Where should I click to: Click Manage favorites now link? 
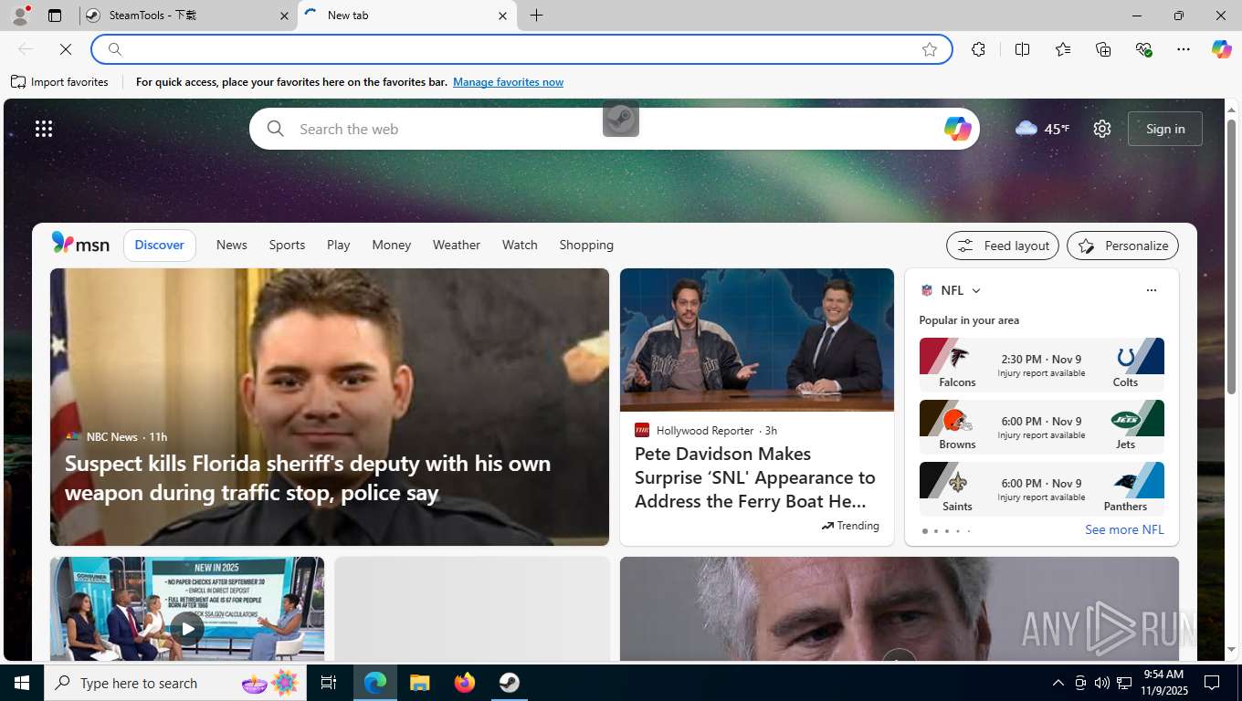click(x=508, y=82)
